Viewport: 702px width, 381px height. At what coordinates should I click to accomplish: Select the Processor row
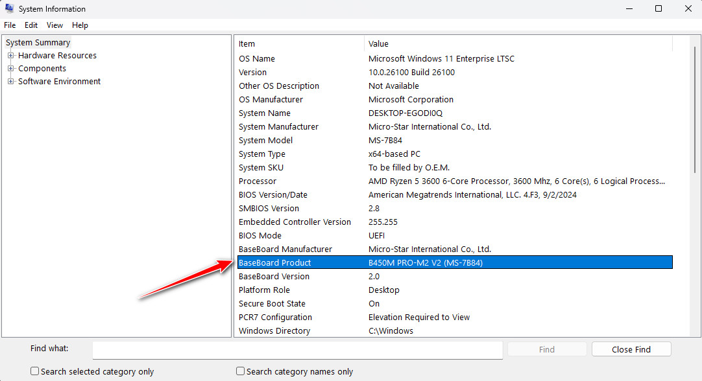(x=454, y=181)
